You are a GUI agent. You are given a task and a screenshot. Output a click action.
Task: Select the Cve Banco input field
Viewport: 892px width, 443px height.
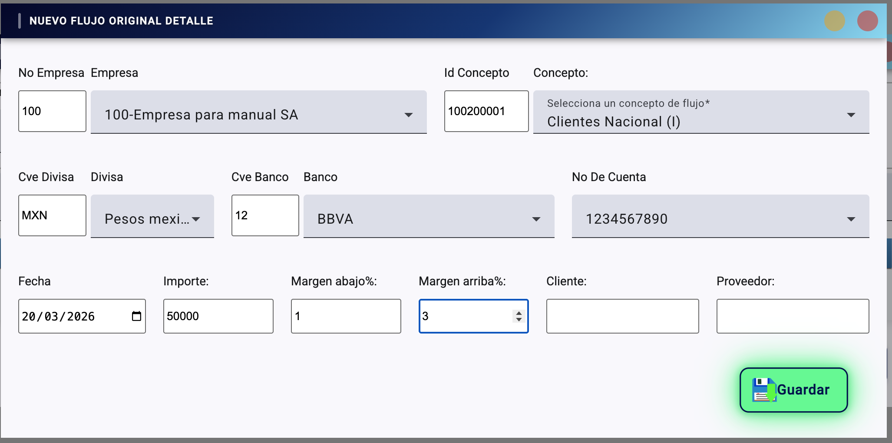pyautogui.click(x=265, y=215)
